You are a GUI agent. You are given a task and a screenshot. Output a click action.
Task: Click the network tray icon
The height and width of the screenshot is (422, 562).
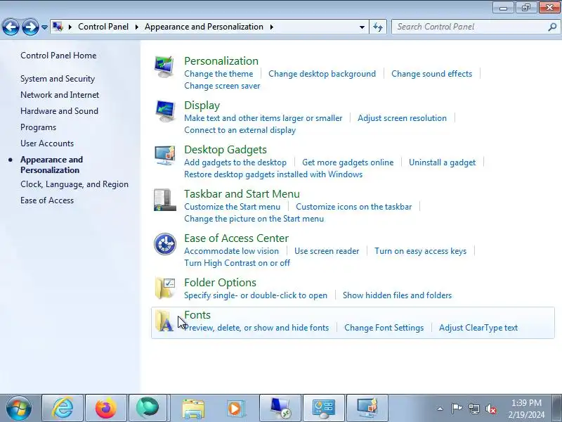[473, 409]
